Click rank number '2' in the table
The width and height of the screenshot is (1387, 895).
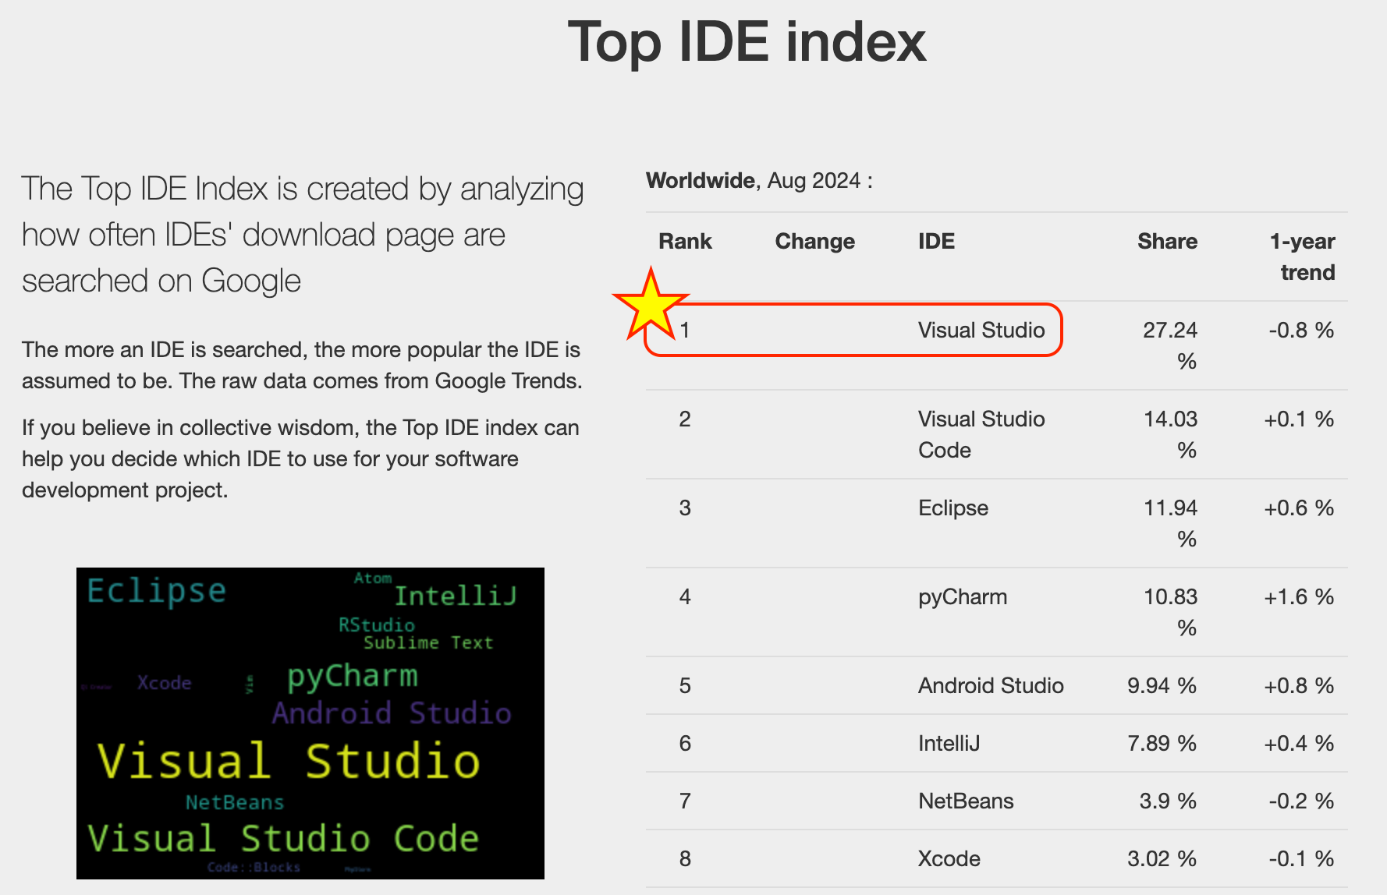(685, 419)
